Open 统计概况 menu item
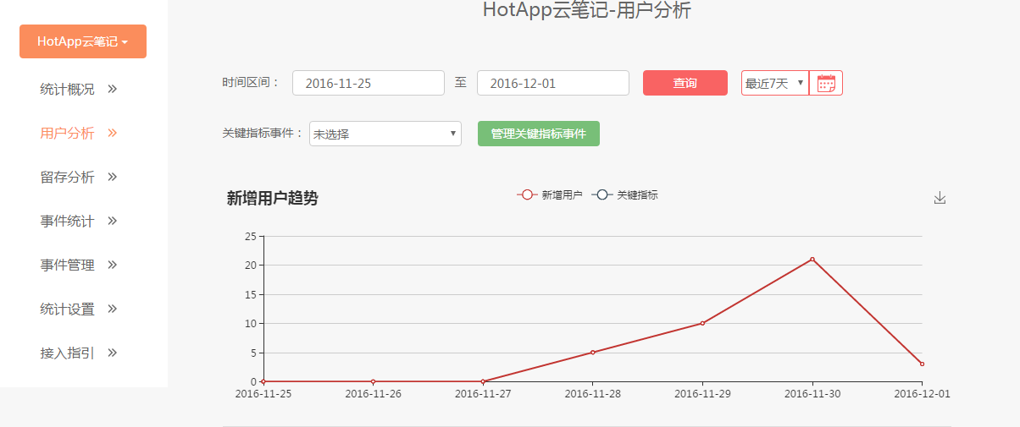Viewport: 1020px width, 427px height. [x=67, y=89]
